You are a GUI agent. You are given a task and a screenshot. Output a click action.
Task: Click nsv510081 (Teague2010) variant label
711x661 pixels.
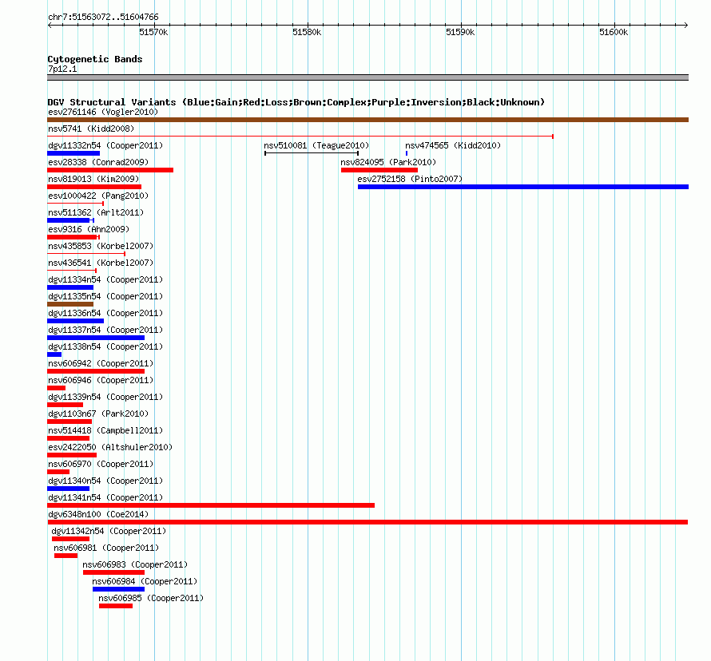[316, 145]
